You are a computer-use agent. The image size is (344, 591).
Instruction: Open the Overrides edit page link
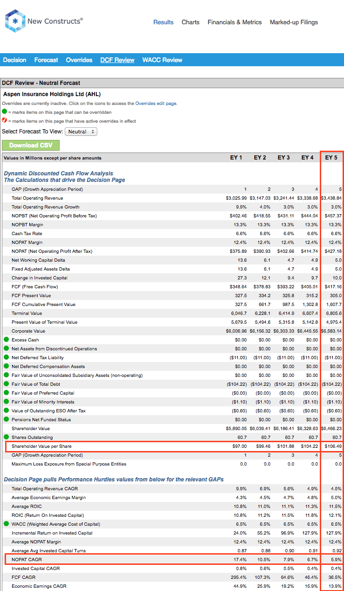[156, 104]
